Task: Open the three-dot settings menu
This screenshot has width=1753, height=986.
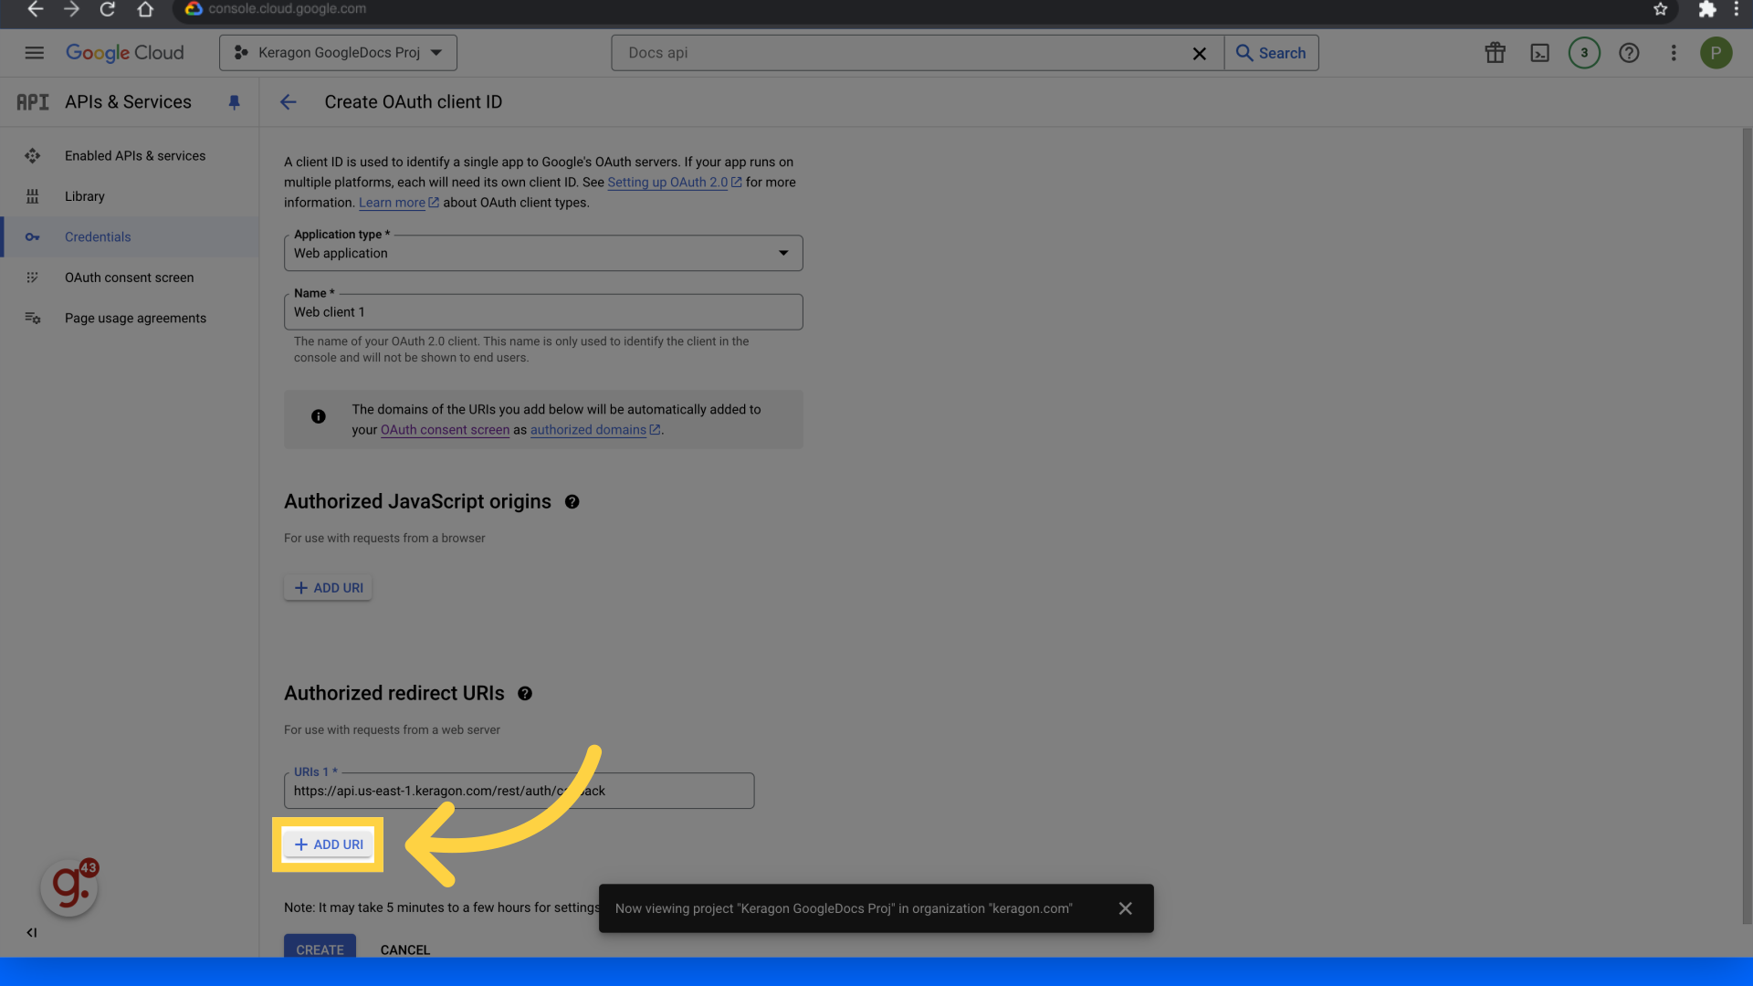Action: click(1674, 53)
